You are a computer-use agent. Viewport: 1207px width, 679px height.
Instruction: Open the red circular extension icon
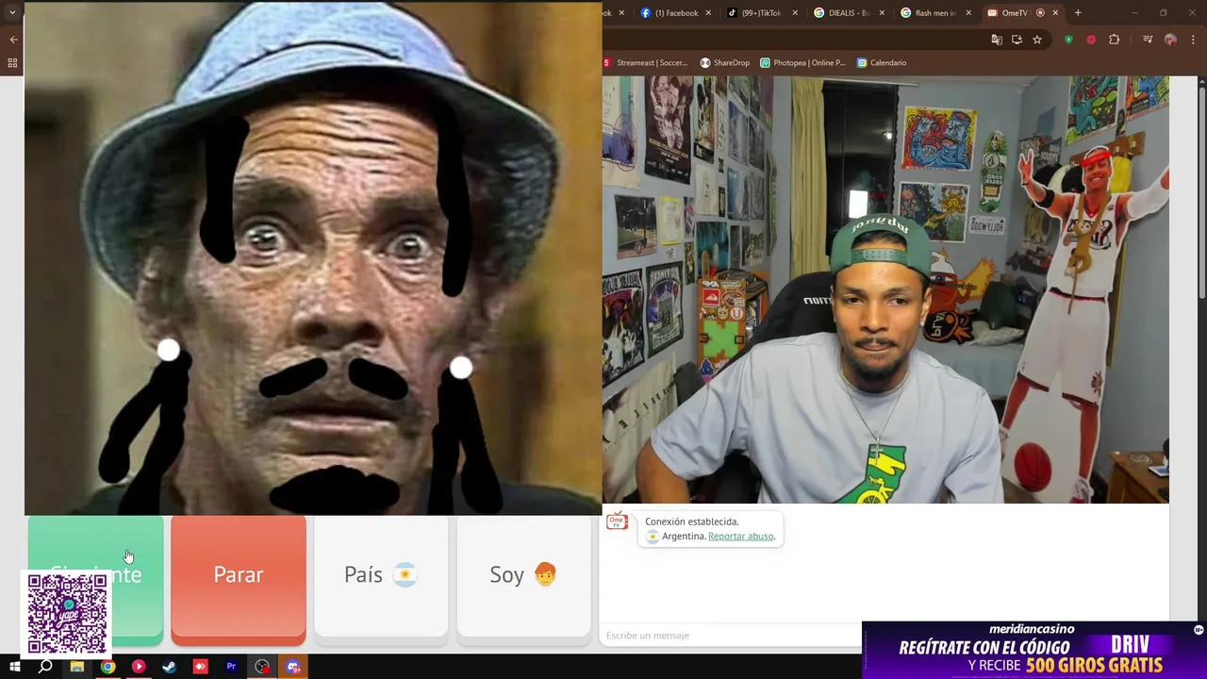(x=1091, y=40)
